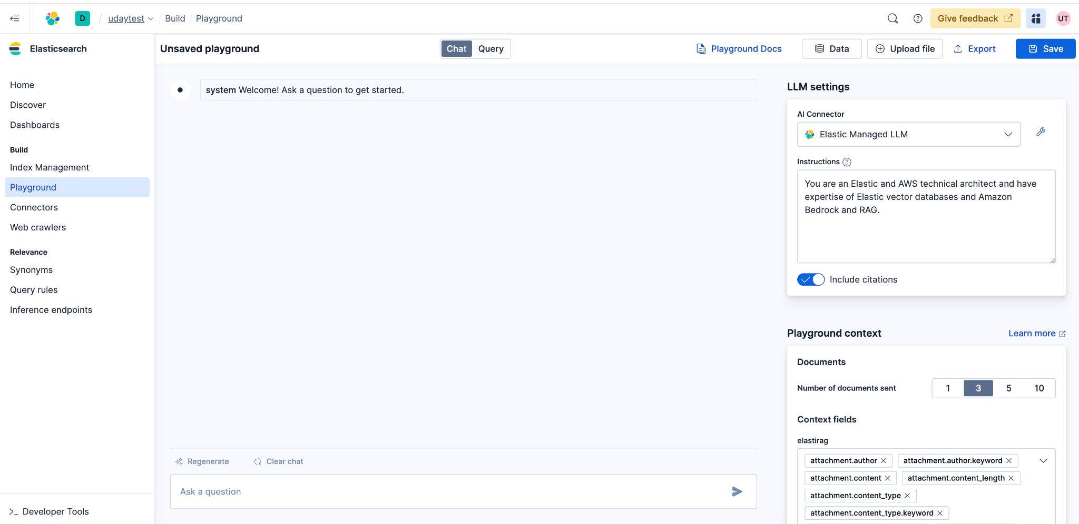Click the Elastic logo icon

[x=53, y=18]
